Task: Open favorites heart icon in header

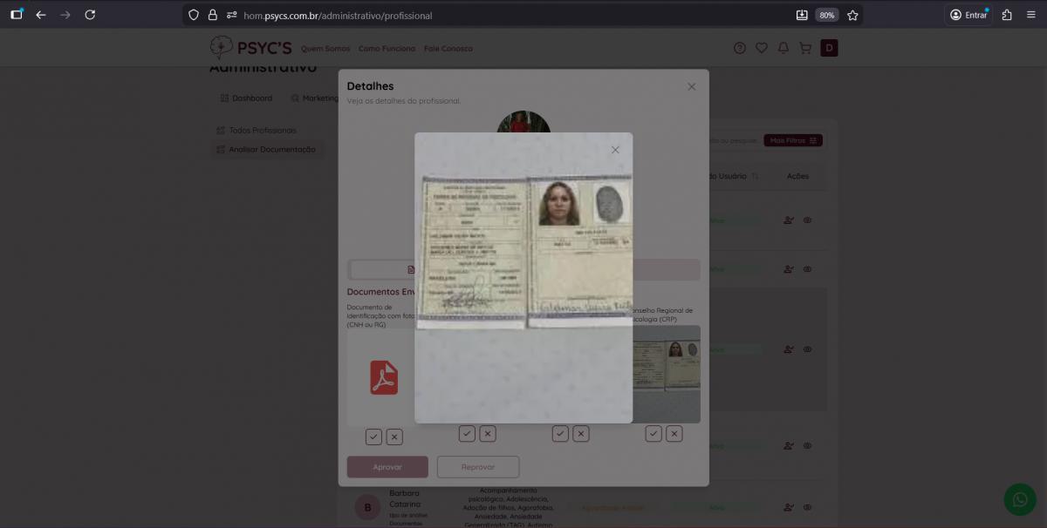Action: click(762, 48)
